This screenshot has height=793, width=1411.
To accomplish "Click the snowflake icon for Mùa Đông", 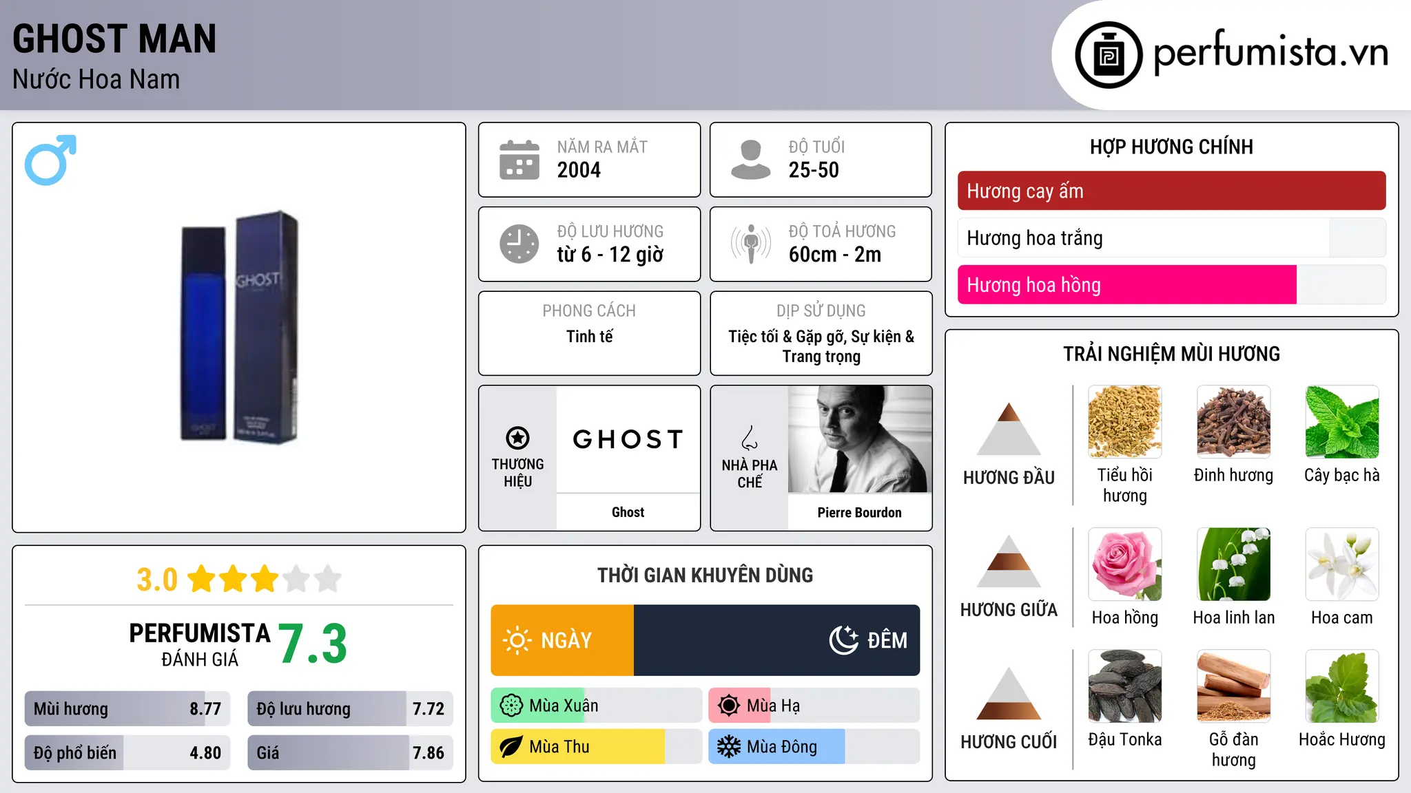I will [x=729, y=747].
